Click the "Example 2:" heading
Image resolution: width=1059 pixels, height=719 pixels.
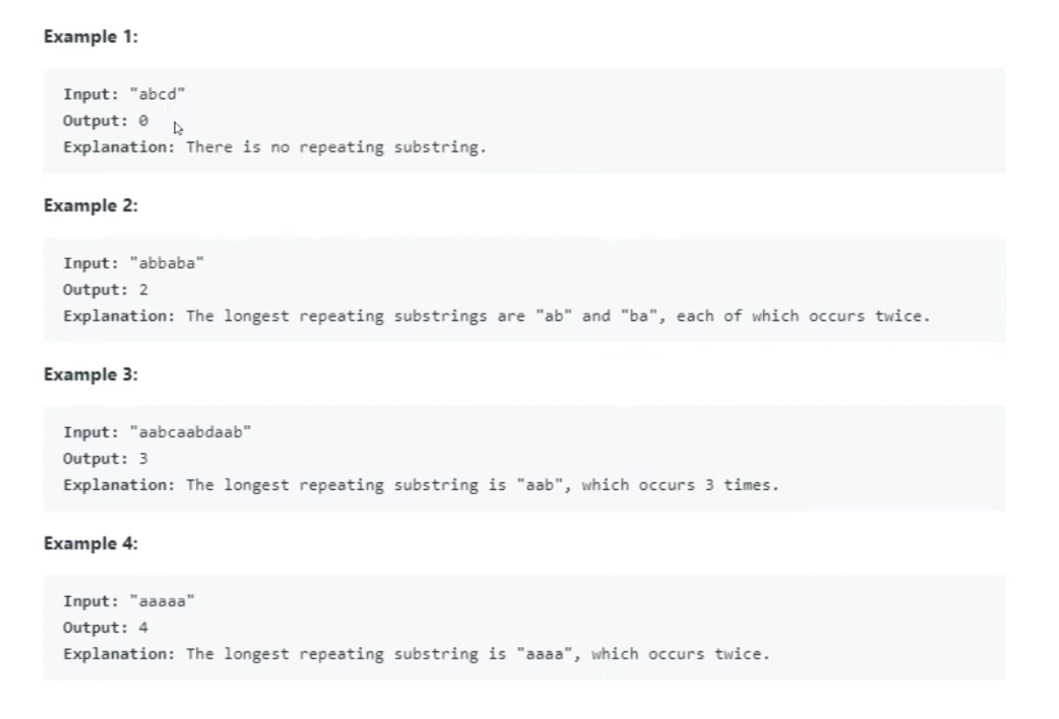90,206
